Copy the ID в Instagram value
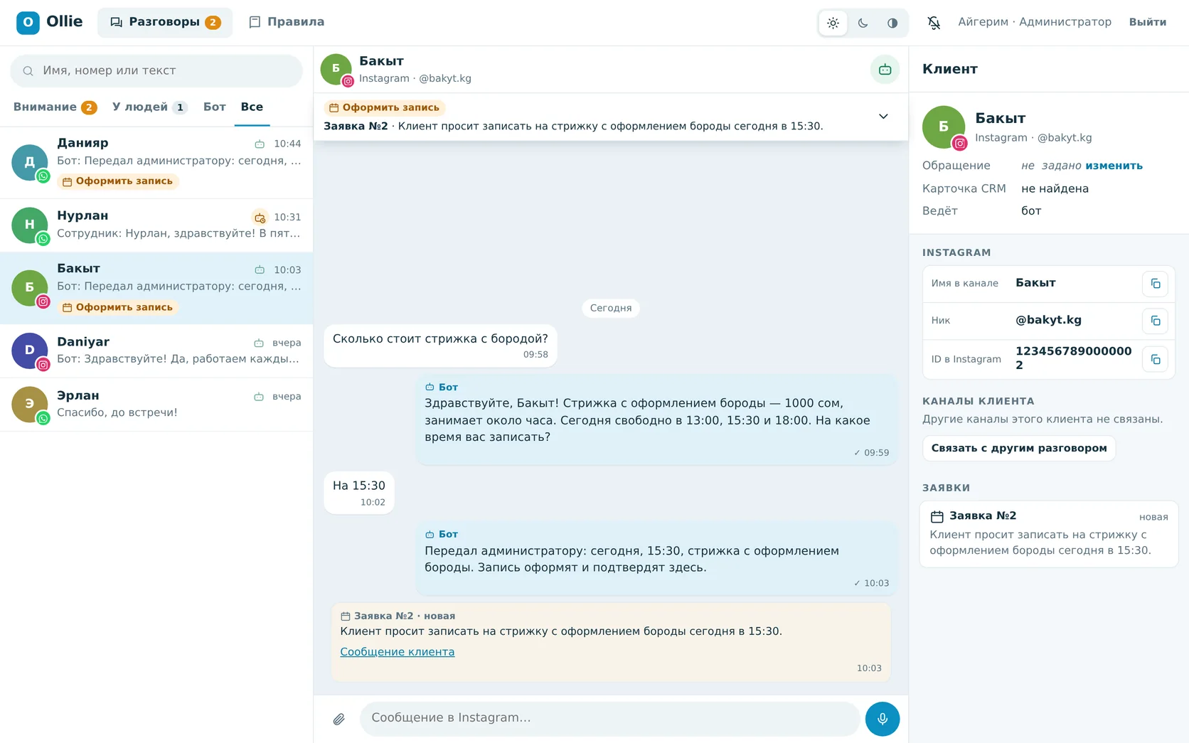1189x743 pixels. (1155, 359)
